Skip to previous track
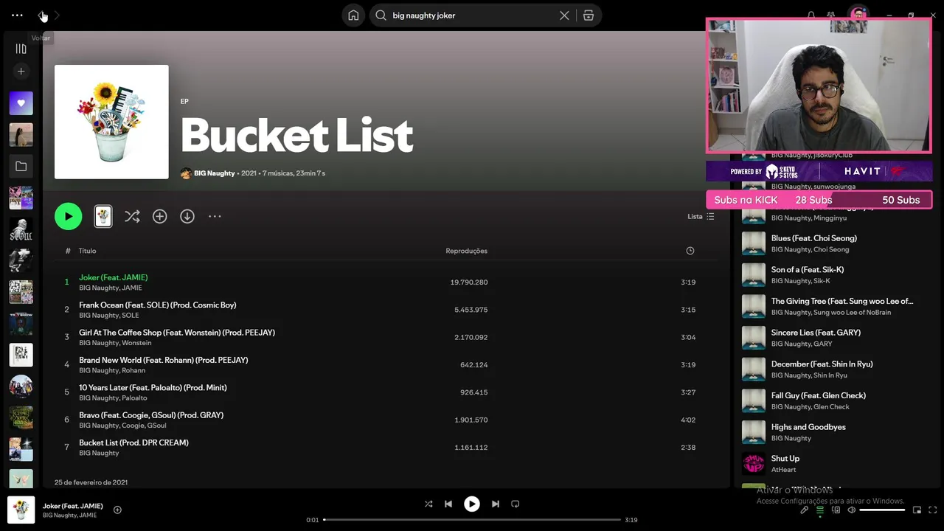This screenshot has height=531, width=944. click(448, 504)
